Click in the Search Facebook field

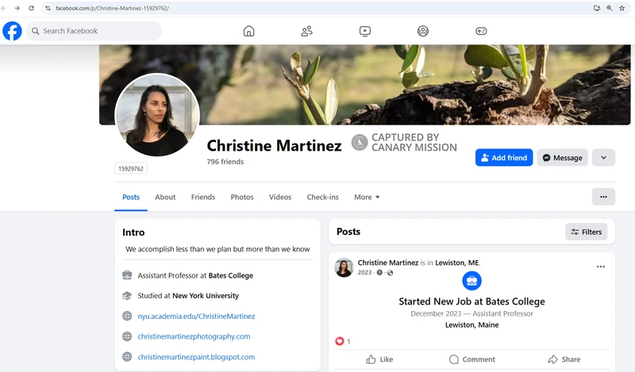pos(94,31)
